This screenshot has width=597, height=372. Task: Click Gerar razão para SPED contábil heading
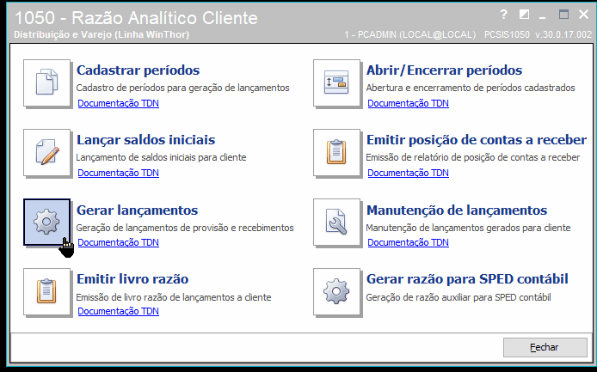(467, 279)
